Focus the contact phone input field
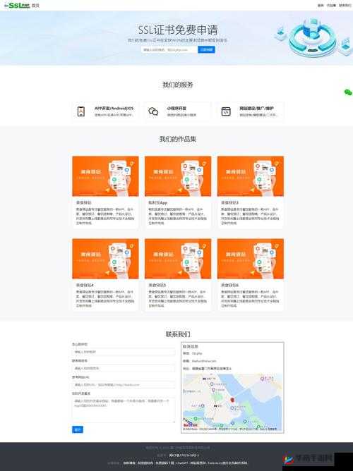The image size is (353, 471). click(124, 368)
